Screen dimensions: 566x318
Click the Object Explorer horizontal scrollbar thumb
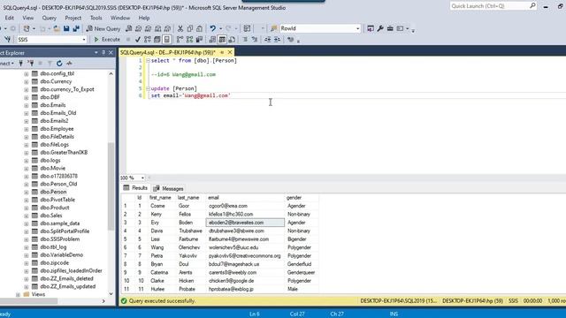(x=29, y=301)
